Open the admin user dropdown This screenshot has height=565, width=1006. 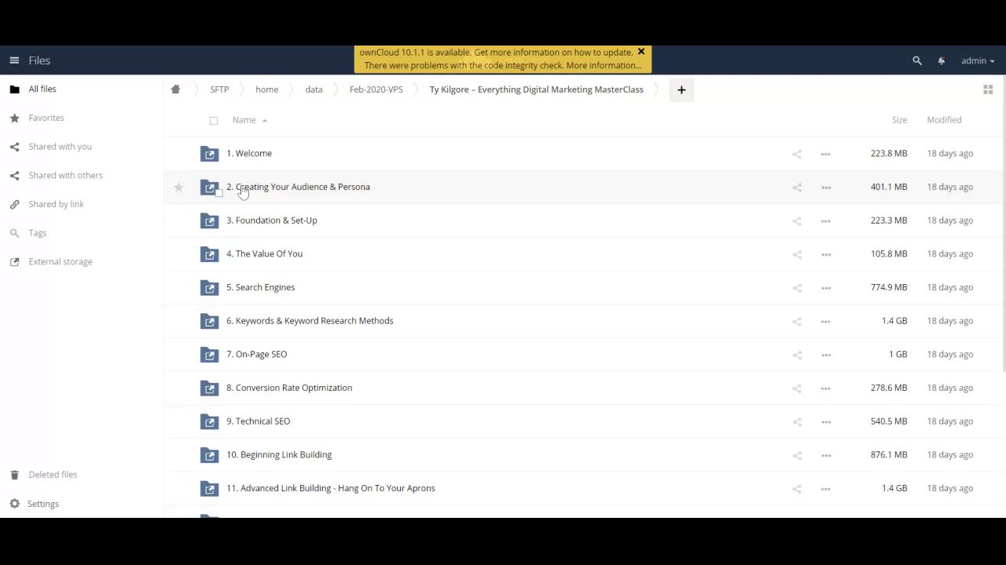(977, 60)
